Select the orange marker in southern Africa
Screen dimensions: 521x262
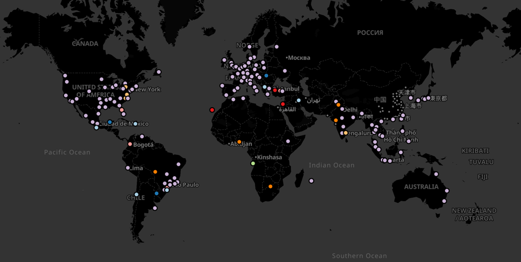(270, 186)
